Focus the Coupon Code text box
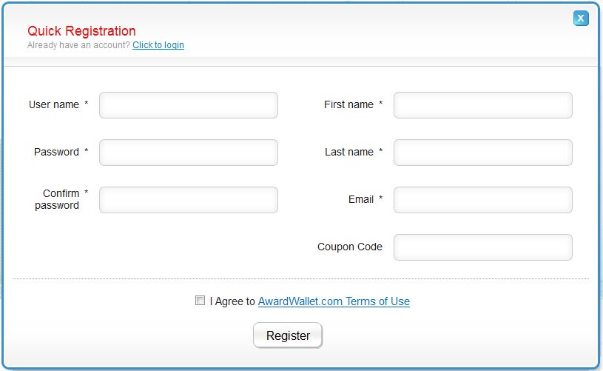The width and height of the screenshot is (603, 371). pyautogui.click(x=483, y=247)
